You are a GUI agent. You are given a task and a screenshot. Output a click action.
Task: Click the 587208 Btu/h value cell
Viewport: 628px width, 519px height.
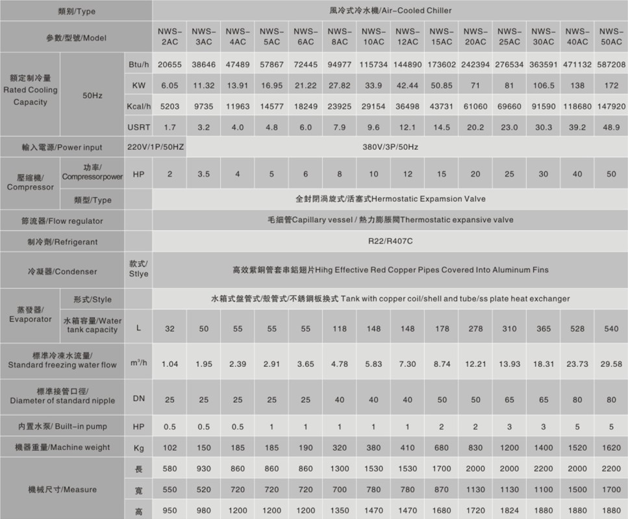(610, 65)
